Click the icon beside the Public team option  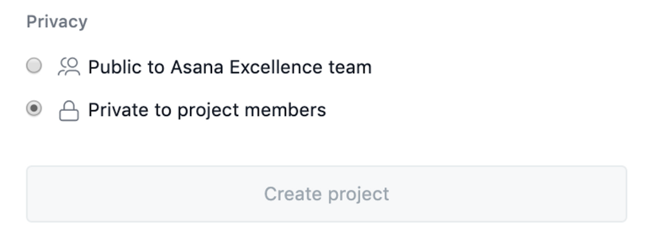(x=69, y=67)
